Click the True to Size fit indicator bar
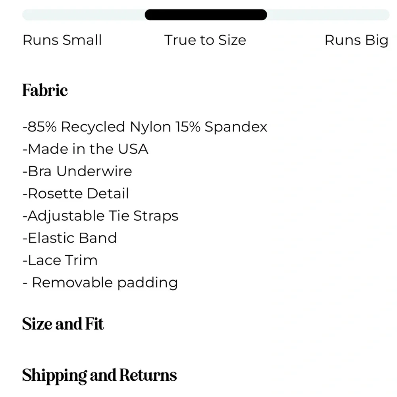Screen dimensions: 397x397 point(205,14)
